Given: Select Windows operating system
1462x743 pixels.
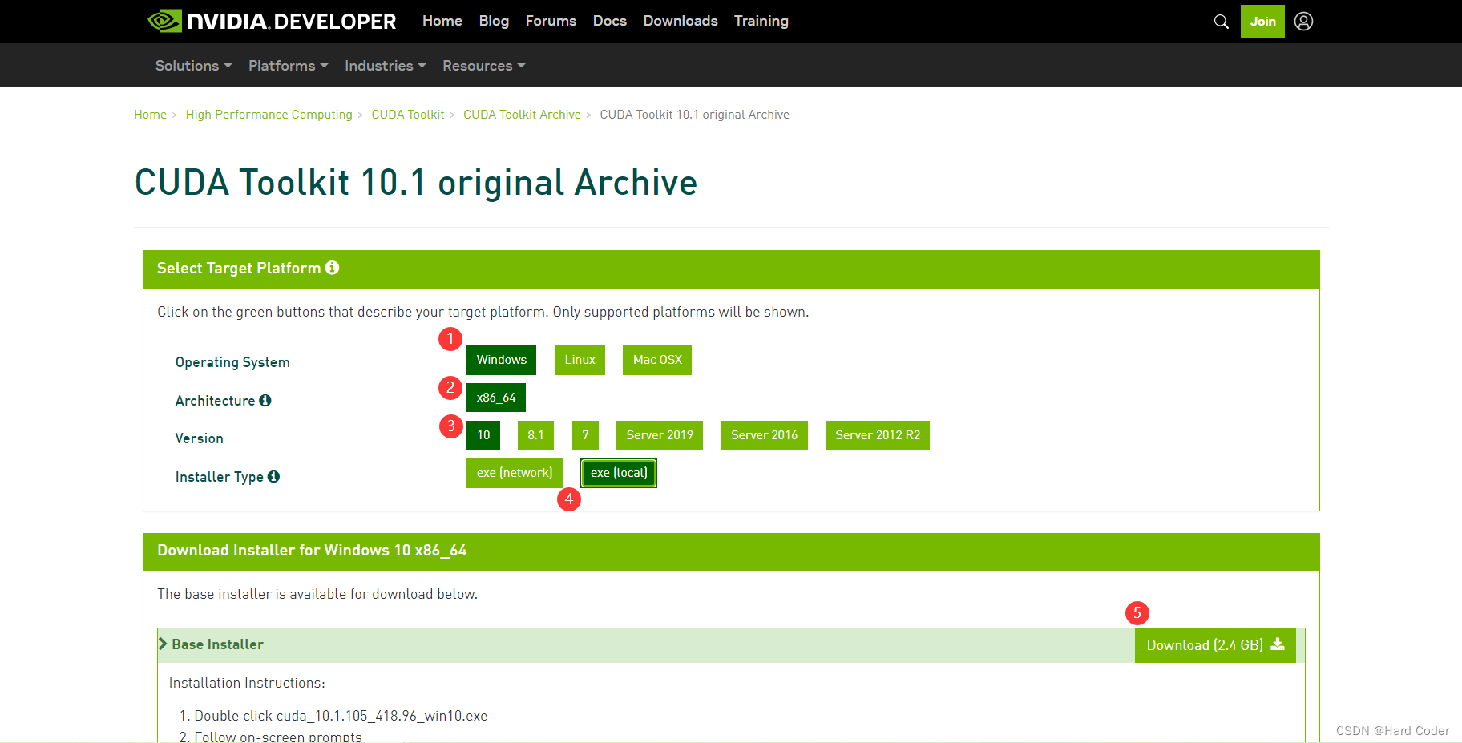Looking at the screenshot, I should tap(501, 360).
